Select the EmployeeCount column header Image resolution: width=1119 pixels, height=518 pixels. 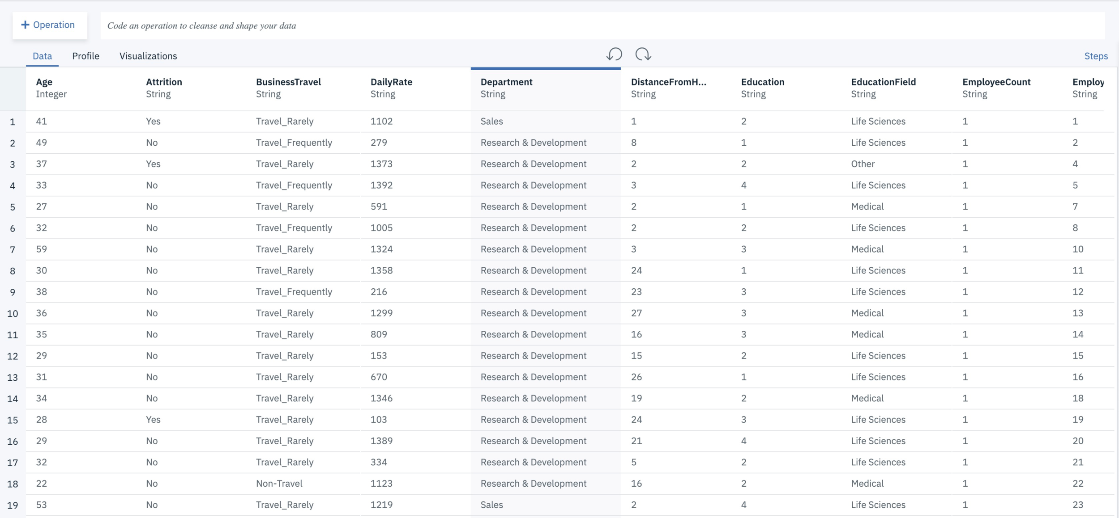pos(996,82)
